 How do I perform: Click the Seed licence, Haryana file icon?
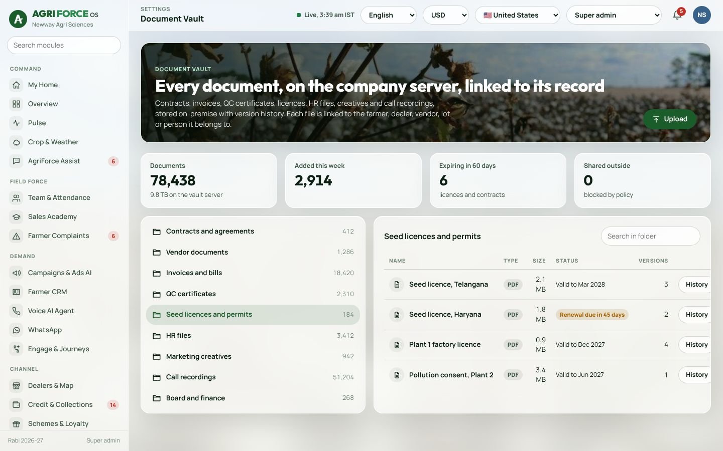tap(397, 314)
